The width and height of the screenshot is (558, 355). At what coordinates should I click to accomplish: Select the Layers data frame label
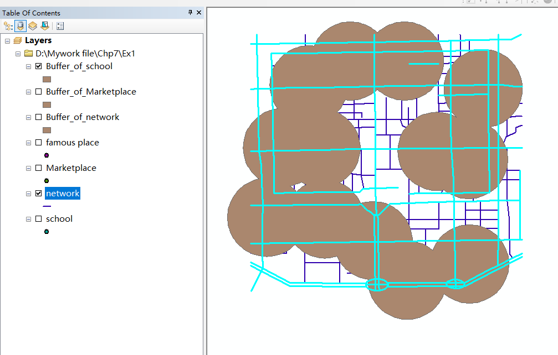[x=38, y=40]
